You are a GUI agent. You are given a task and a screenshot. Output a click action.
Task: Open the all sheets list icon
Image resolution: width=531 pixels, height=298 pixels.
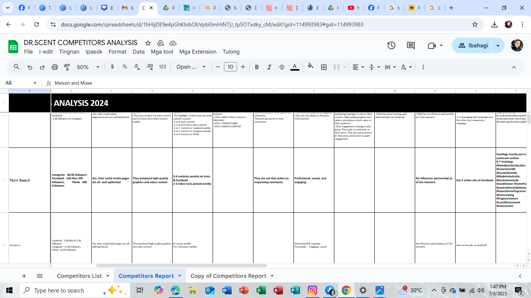pos(40,276)
